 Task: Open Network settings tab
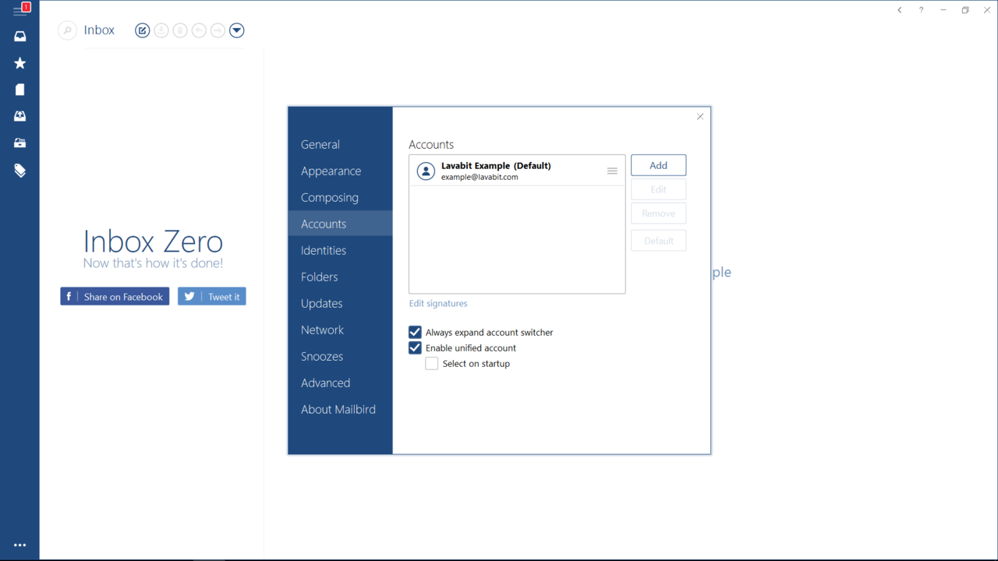click(340, 330)
